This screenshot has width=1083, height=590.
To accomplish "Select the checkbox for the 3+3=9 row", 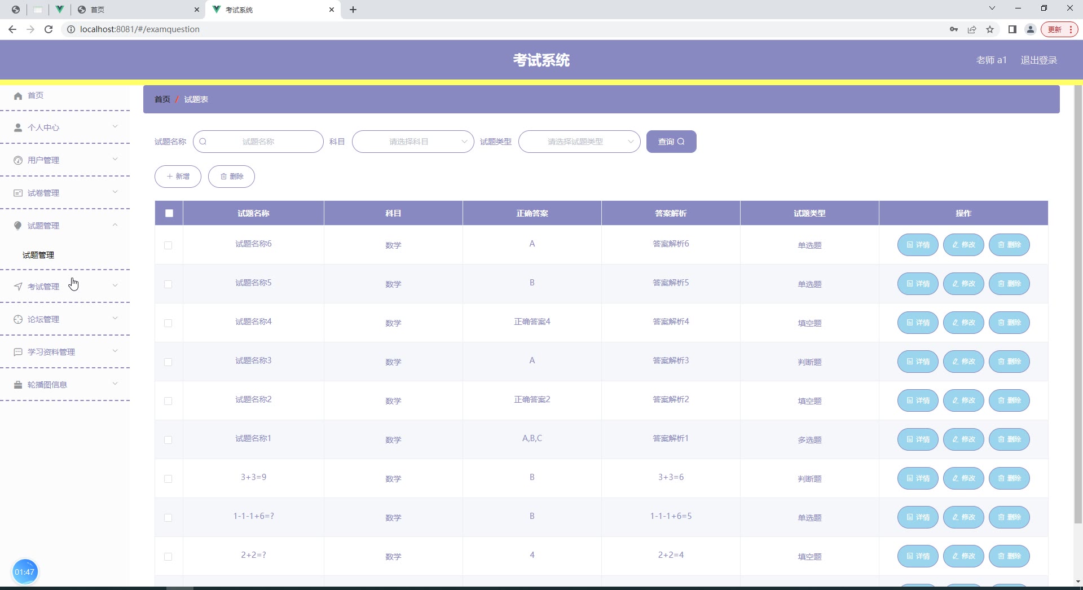I will tap(168, 479).
